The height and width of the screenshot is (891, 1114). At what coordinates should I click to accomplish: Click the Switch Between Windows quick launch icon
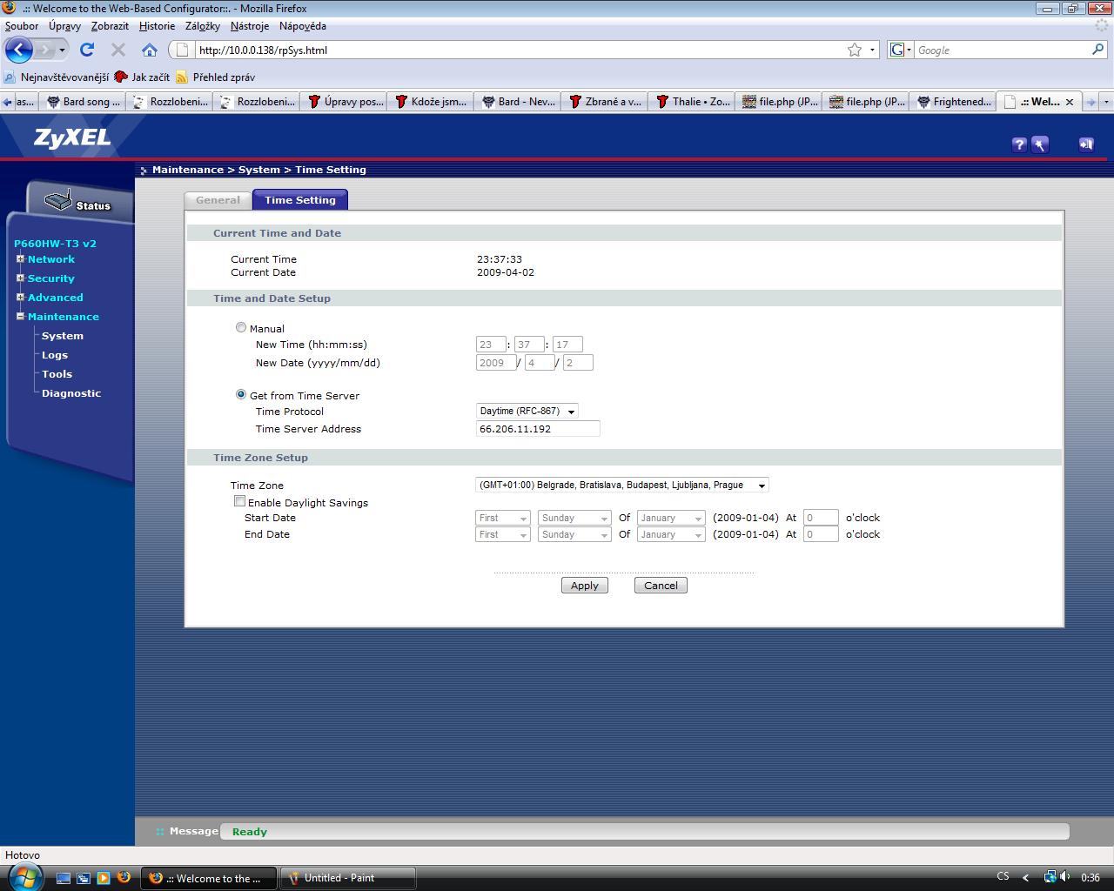point(84,878)
